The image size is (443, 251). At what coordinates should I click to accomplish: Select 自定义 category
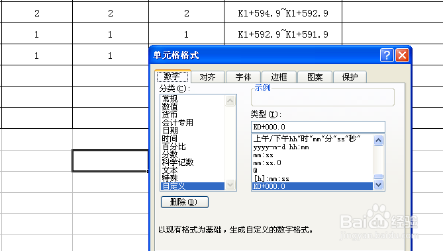pyautogui.click(x=193, y=186)
